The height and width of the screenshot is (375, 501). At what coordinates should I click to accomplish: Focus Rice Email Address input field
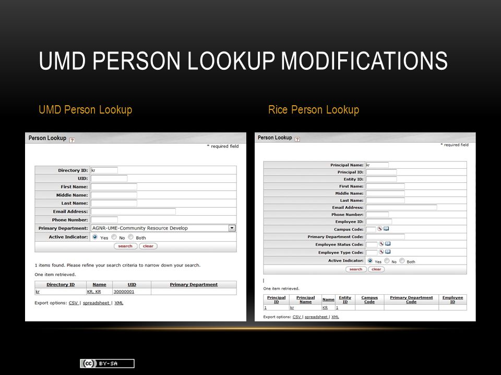(x=401, y=207)
